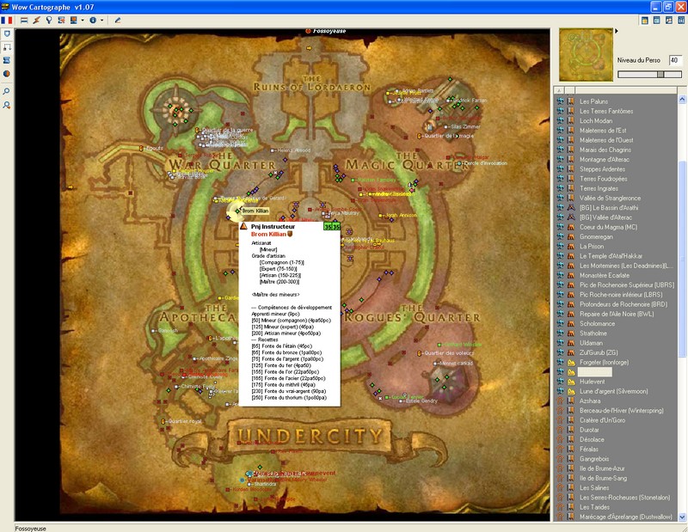Select [BG] Le Bassin d'Arathi entry
The image size is (688, 532).
point(609,207)
